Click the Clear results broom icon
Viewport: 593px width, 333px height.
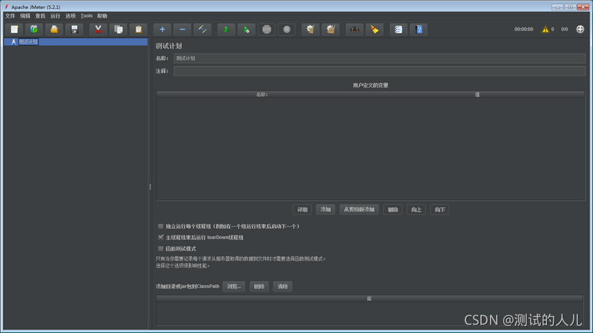(310, 29)
